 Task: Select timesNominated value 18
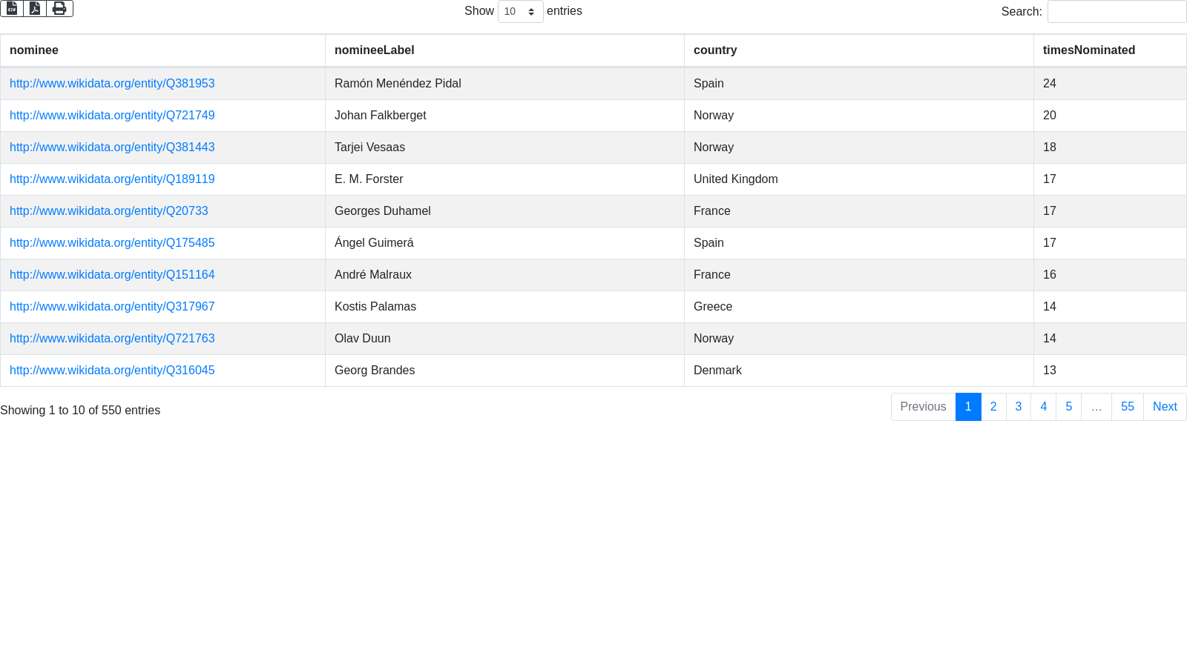pyautogui.click(x=1110, y=147)
